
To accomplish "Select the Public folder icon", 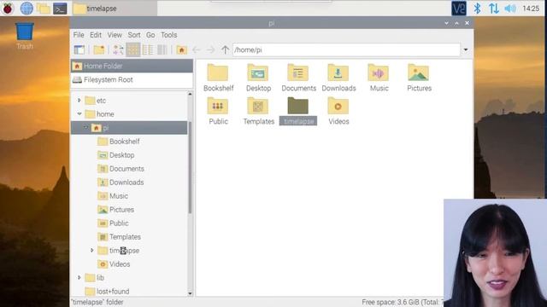I will (218, 111).
